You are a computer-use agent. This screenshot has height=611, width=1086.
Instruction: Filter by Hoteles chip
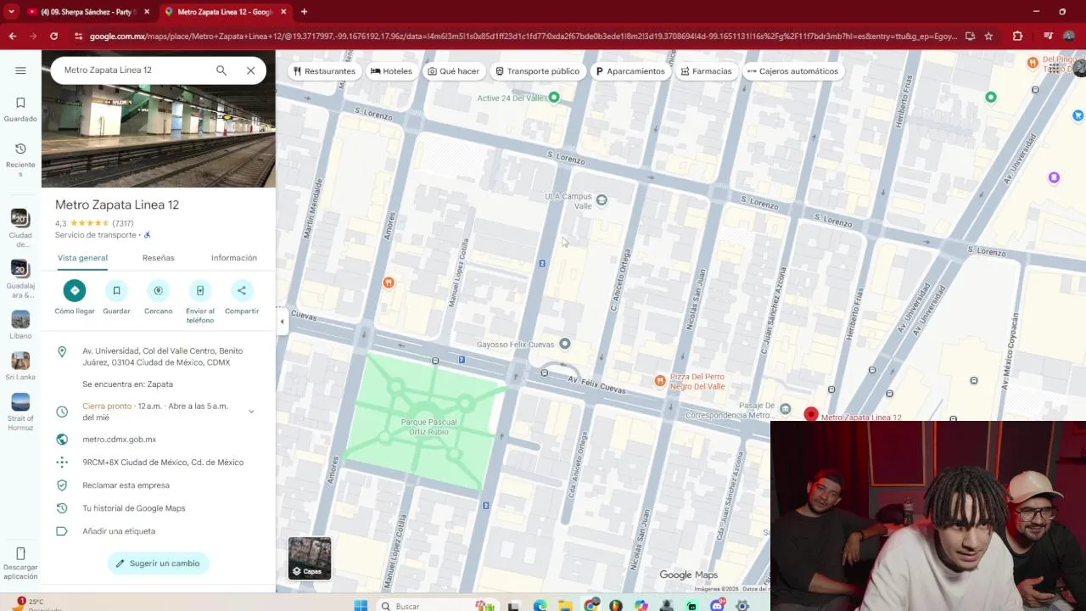coord(391,71)
